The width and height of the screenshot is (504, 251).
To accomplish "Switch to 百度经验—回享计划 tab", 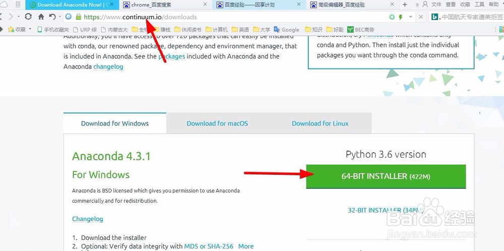I will (x=259, y=5).
